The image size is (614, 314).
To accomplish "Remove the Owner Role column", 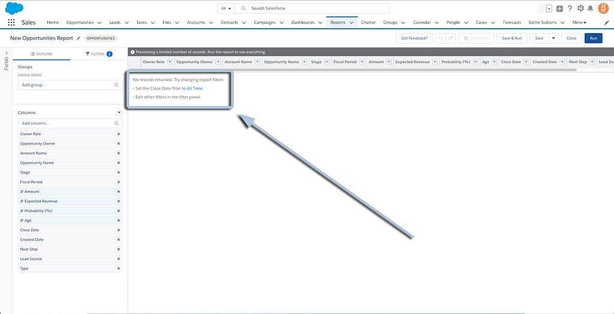I will [118, 134].
